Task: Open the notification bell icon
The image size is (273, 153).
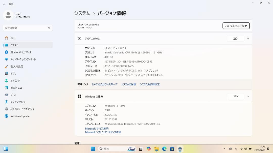Action: coord(268,149)
